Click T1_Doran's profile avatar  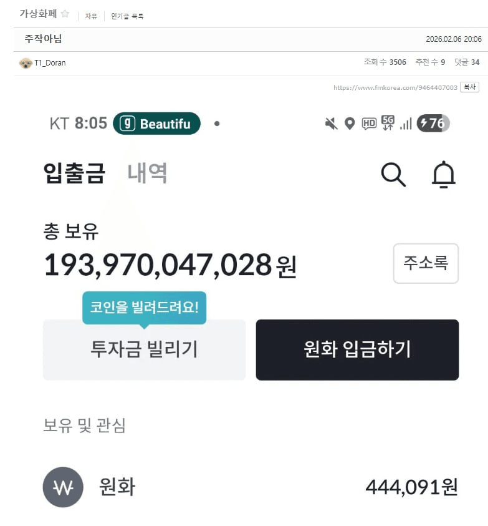(x=26, y=63)
